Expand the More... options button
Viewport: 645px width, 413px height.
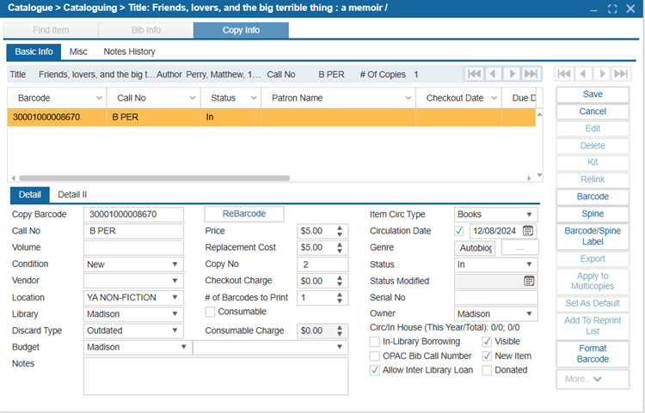point(593,379)
